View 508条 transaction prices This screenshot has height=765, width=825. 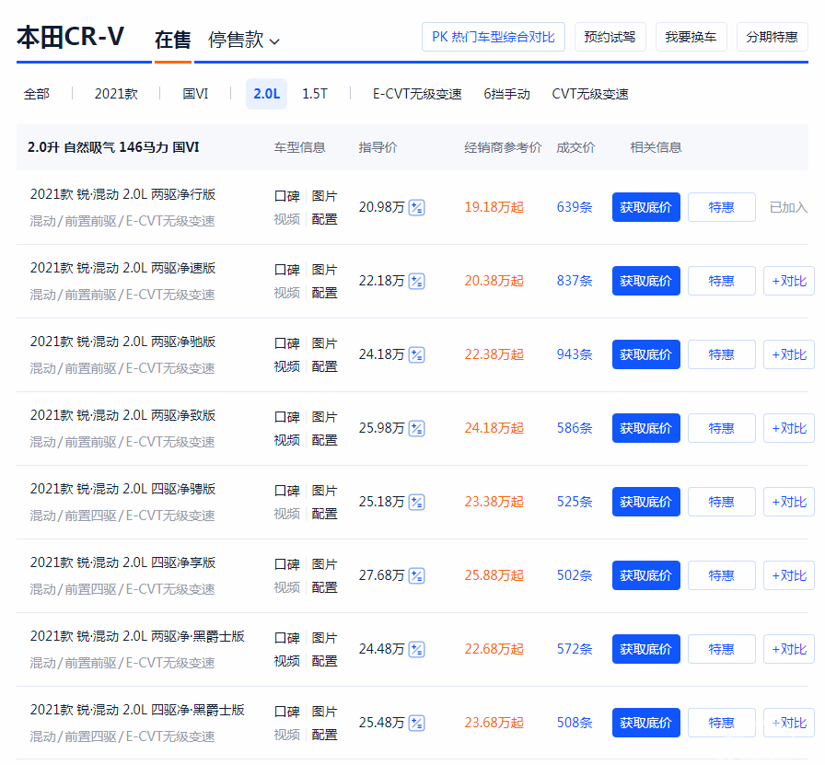[575, 723]
